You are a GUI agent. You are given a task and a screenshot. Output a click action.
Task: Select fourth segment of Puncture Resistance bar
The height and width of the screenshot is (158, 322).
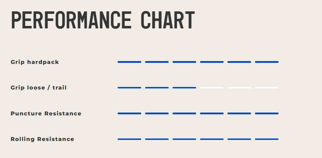pyautogui.click(x=212, y=114)
